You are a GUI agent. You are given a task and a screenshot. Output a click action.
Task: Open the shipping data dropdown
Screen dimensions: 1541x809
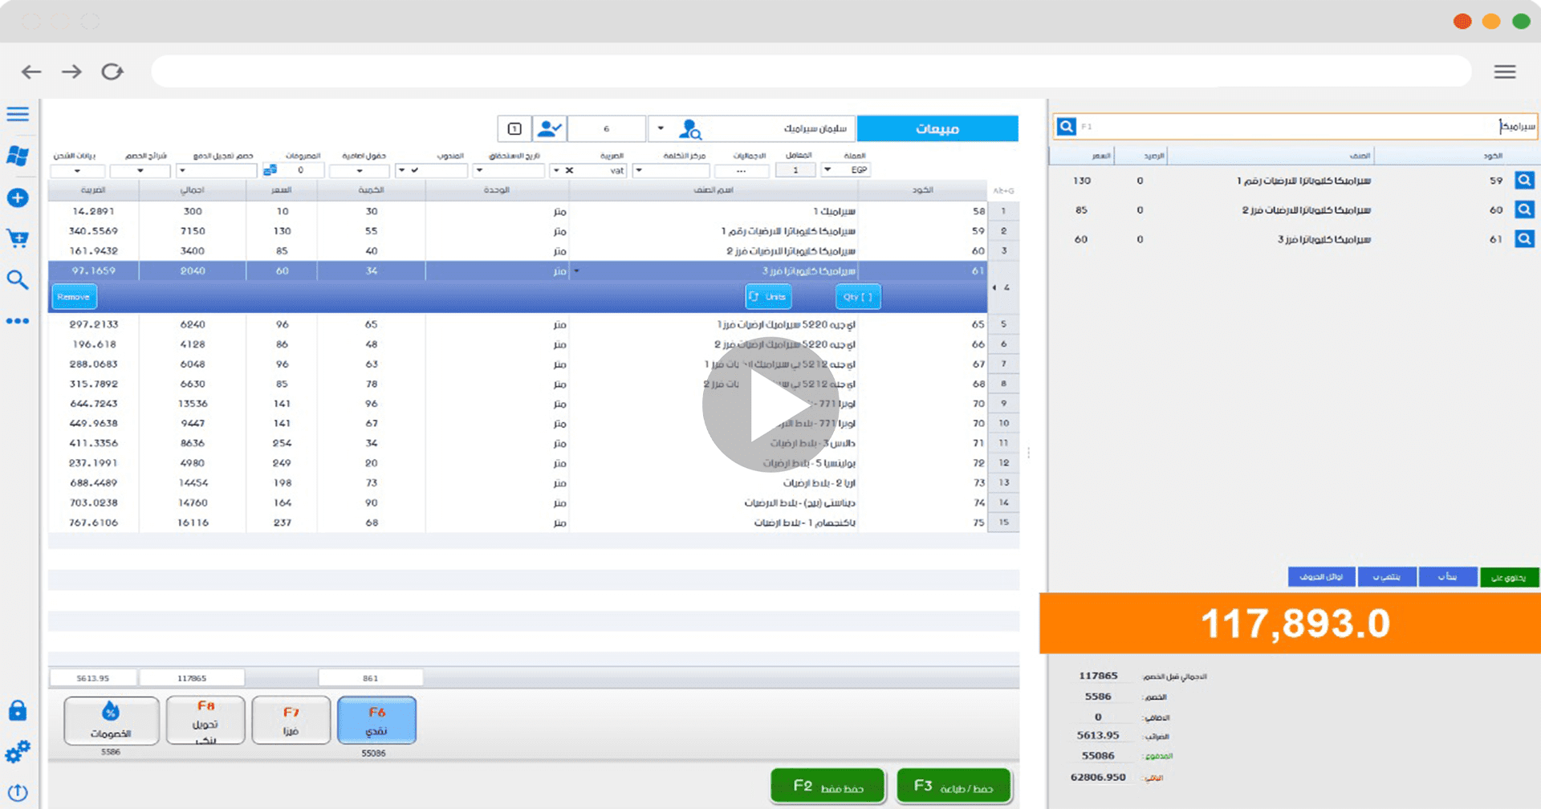77,170
